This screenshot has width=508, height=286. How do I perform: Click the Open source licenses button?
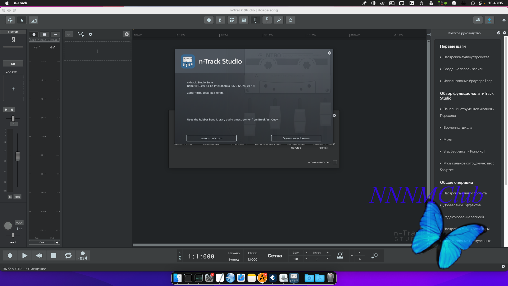click(296, 138)
